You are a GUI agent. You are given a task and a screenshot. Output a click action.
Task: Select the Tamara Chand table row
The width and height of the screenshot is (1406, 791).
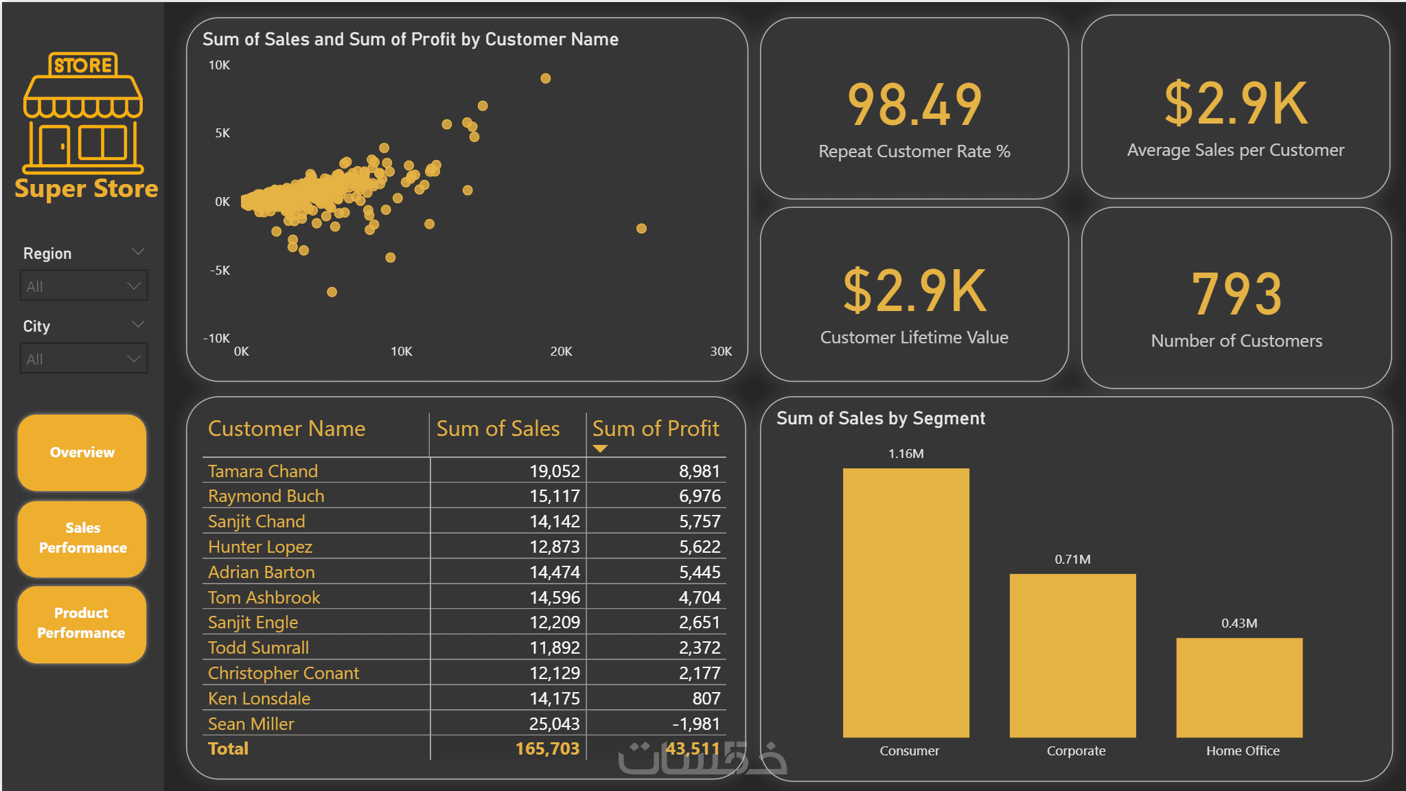pos(263,471)
